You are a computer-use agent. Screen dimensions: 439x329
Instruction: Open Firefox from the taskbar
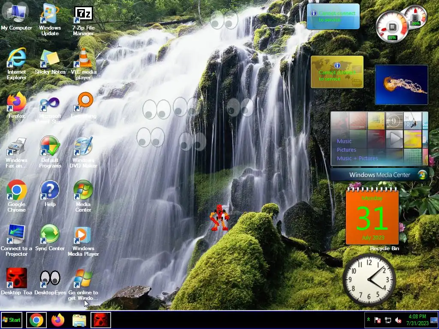[58, 320]
